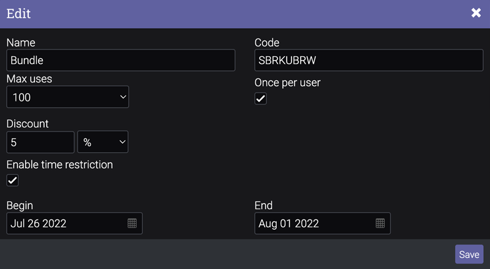The width and height of the screenshot is (490, 269).
Task: Open the End date calendar picker icon
Action: 380,223
